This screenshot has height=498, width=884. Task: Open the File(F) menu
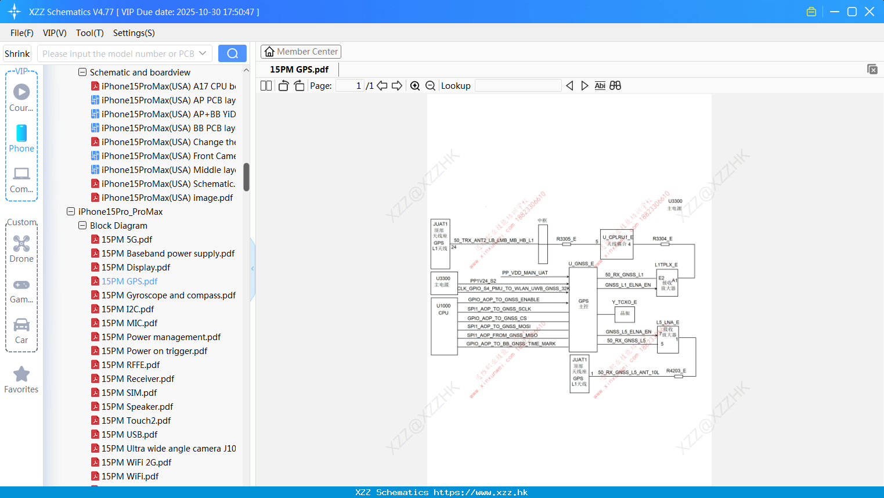pos(21,33)
